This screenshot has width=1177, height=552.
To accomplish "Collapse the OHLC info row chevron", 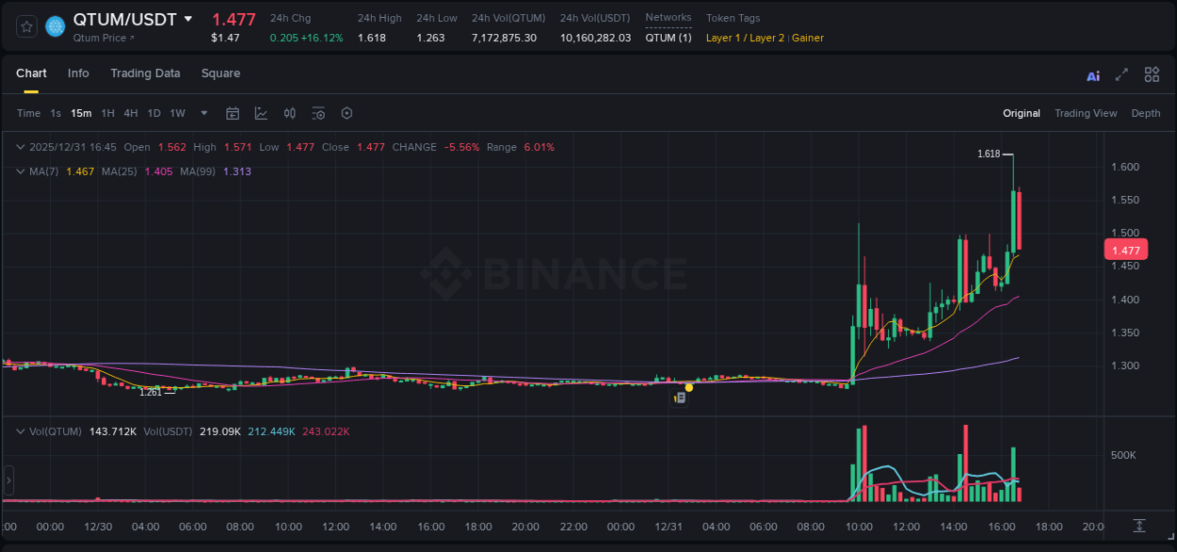I will click(x=21, y=147).
